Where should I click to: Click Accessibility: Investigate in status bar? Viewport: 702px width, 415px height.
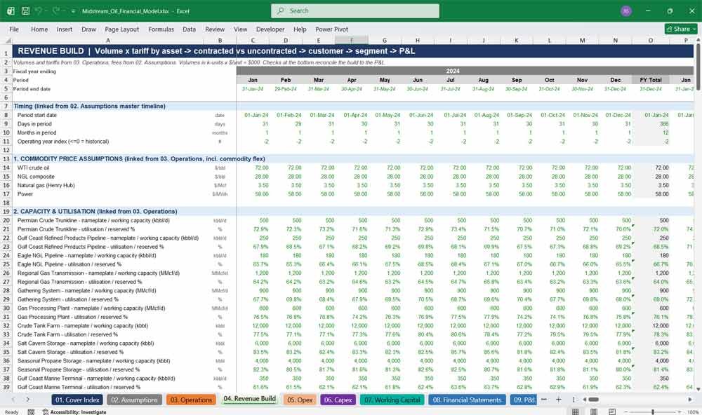coord(74,412)
